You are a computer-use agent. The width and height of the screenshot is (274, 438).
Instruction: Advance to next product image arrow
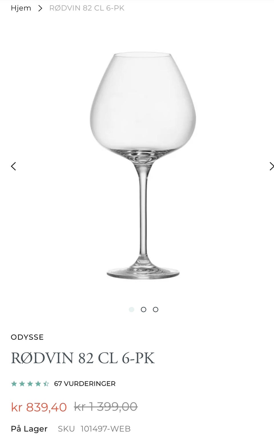pyautogui.click(x=271, y=166)
